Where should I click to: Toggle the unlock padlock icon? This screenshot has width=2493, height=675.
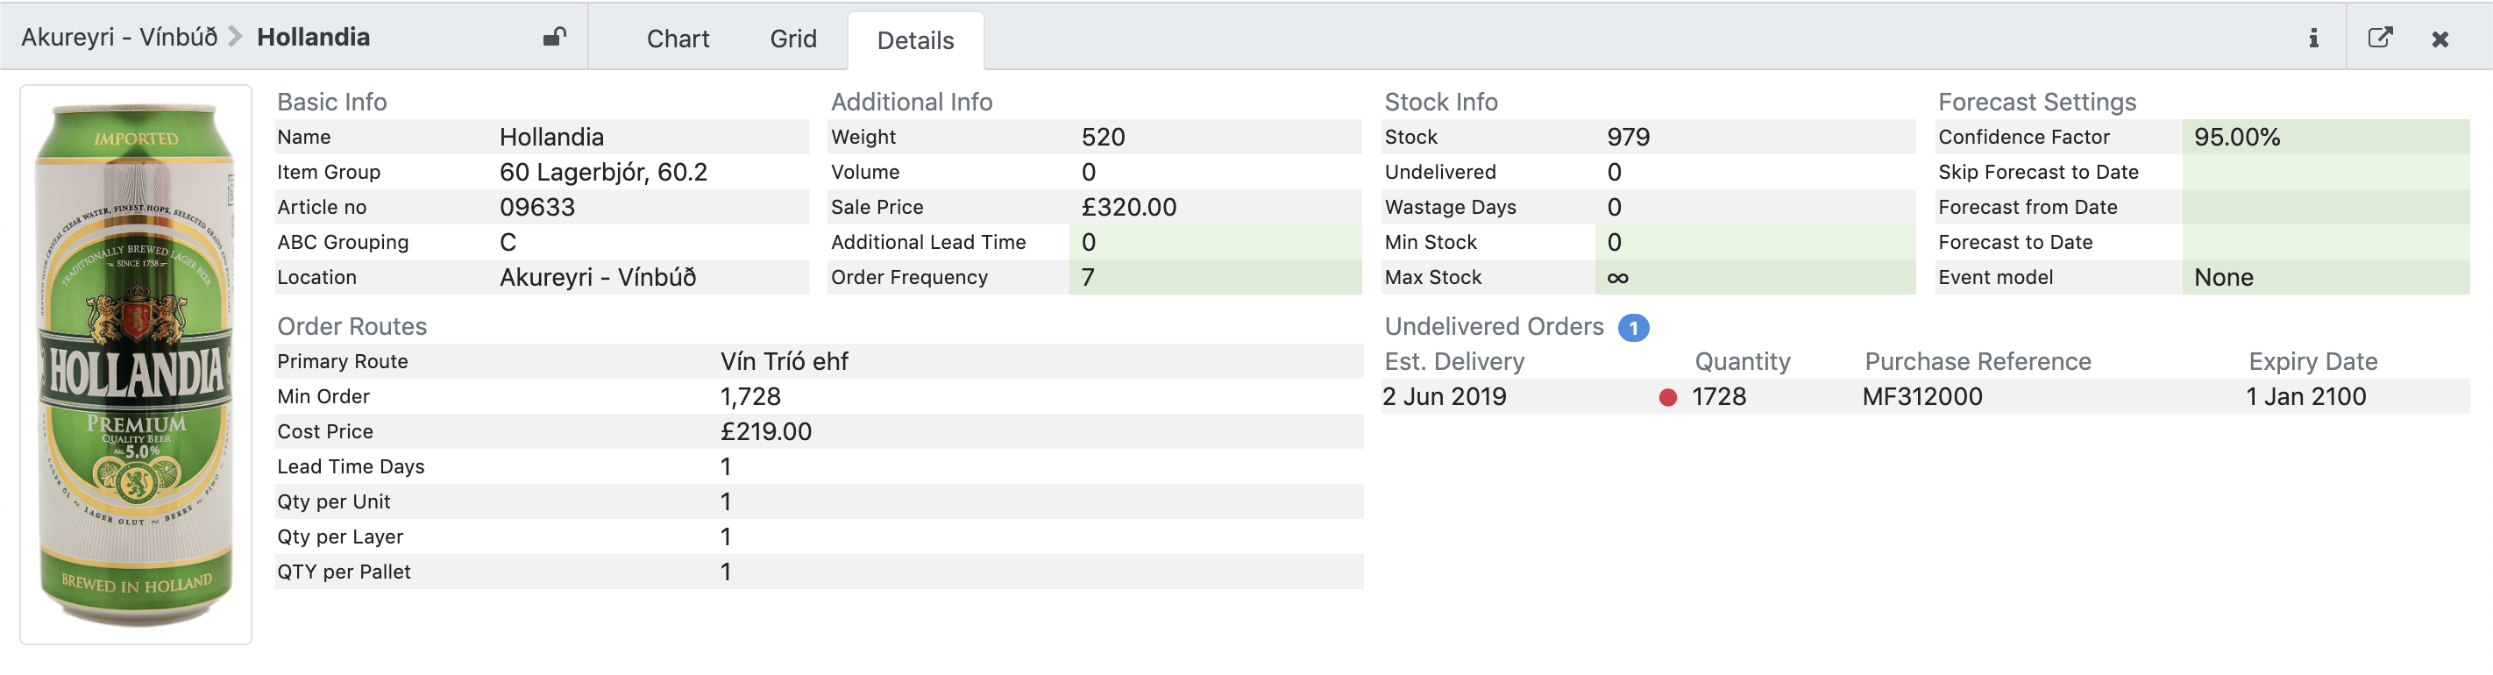click(554, 38)
